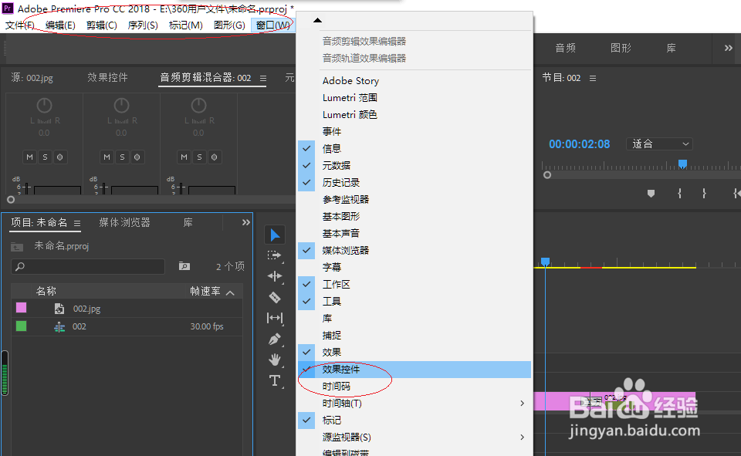Open the 标记(M) menu

pos(185,25)
